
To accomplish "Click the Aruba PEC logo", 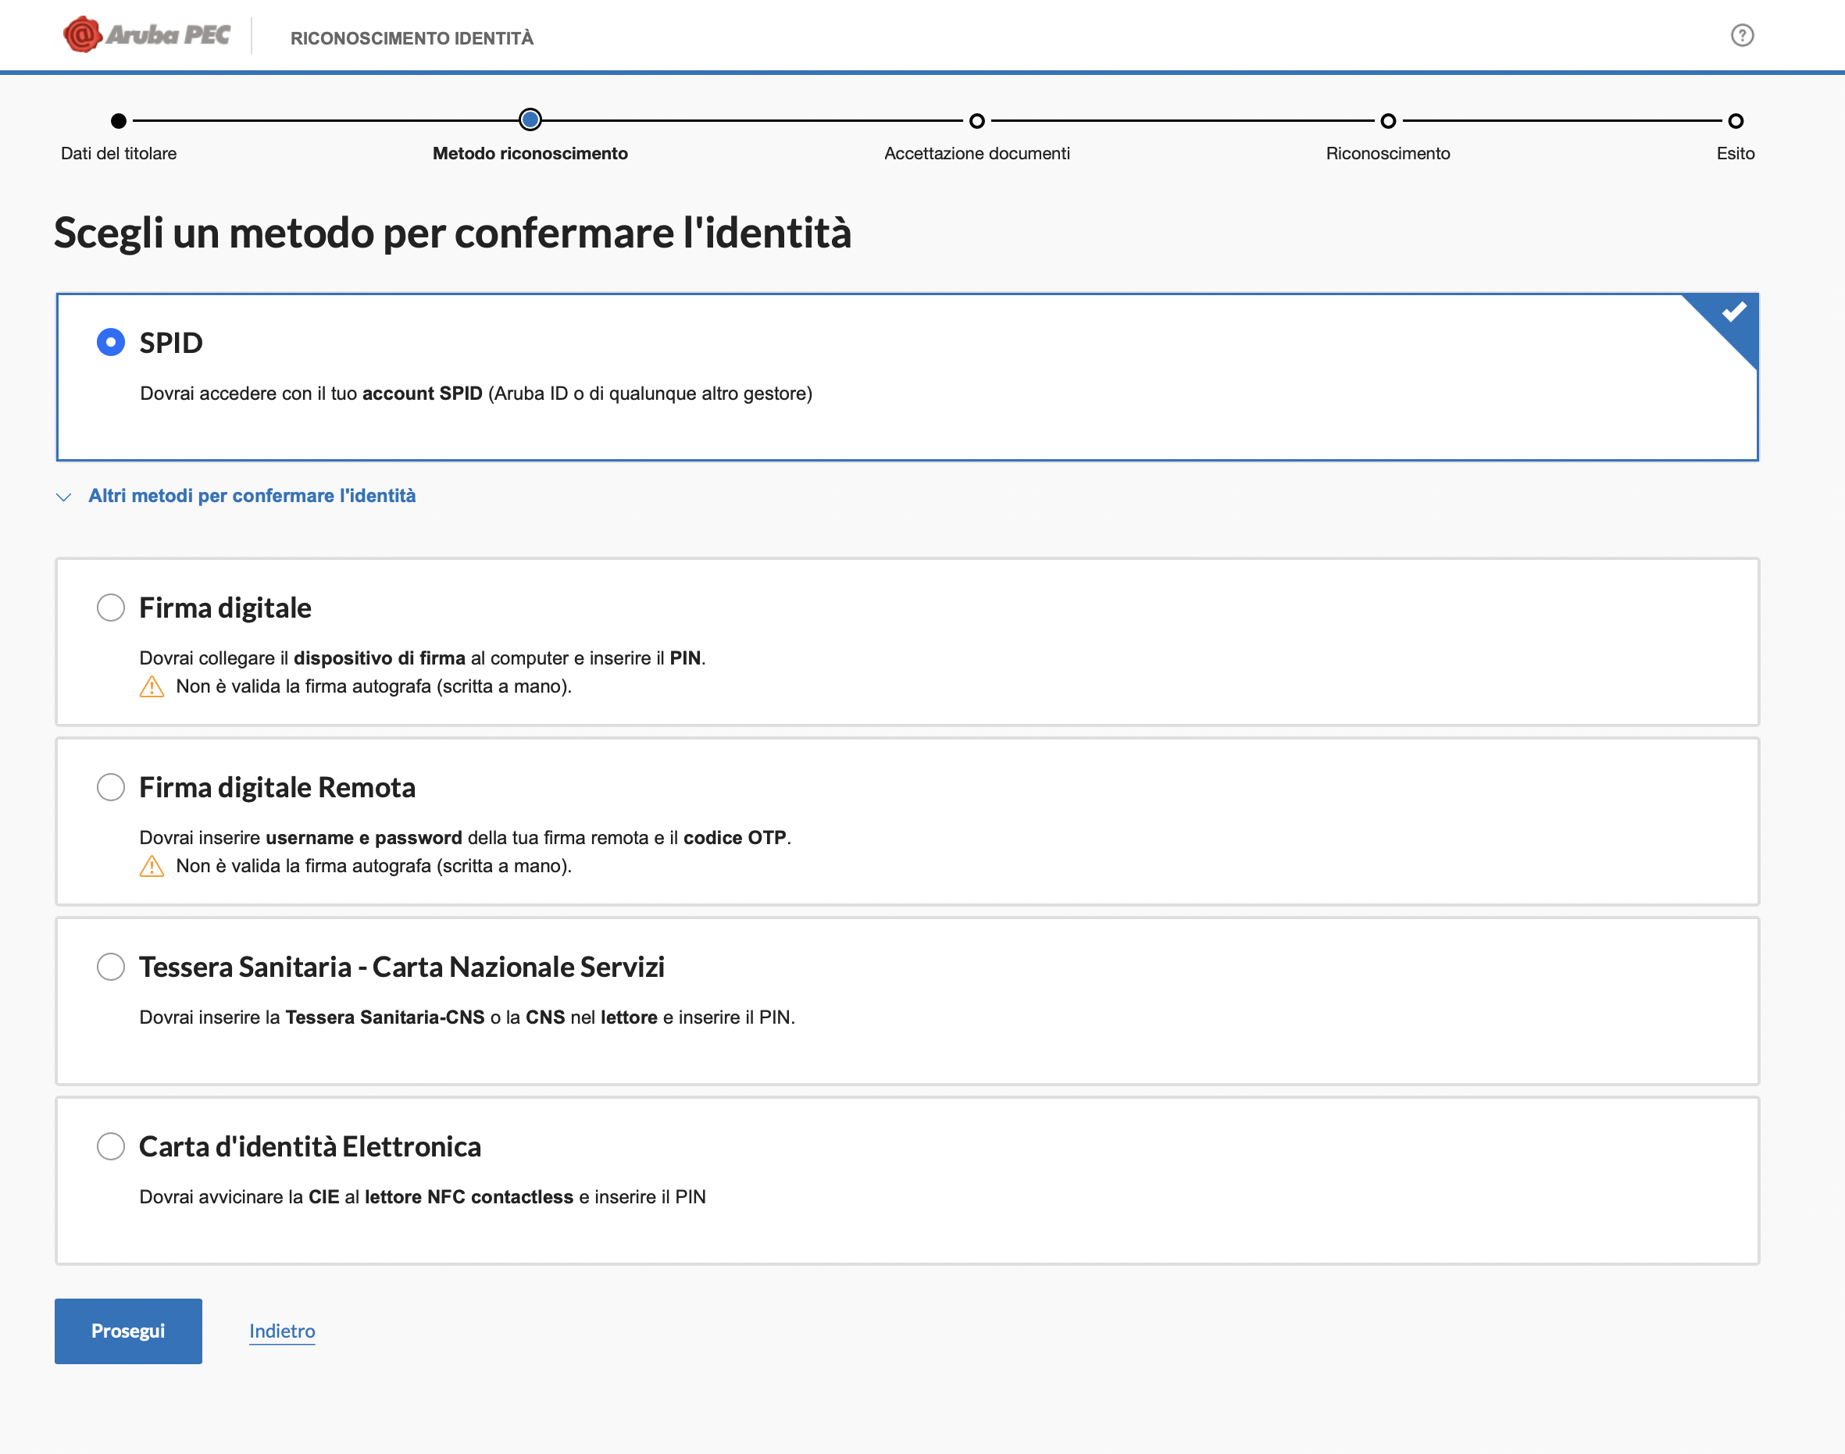I will point(146,35).
